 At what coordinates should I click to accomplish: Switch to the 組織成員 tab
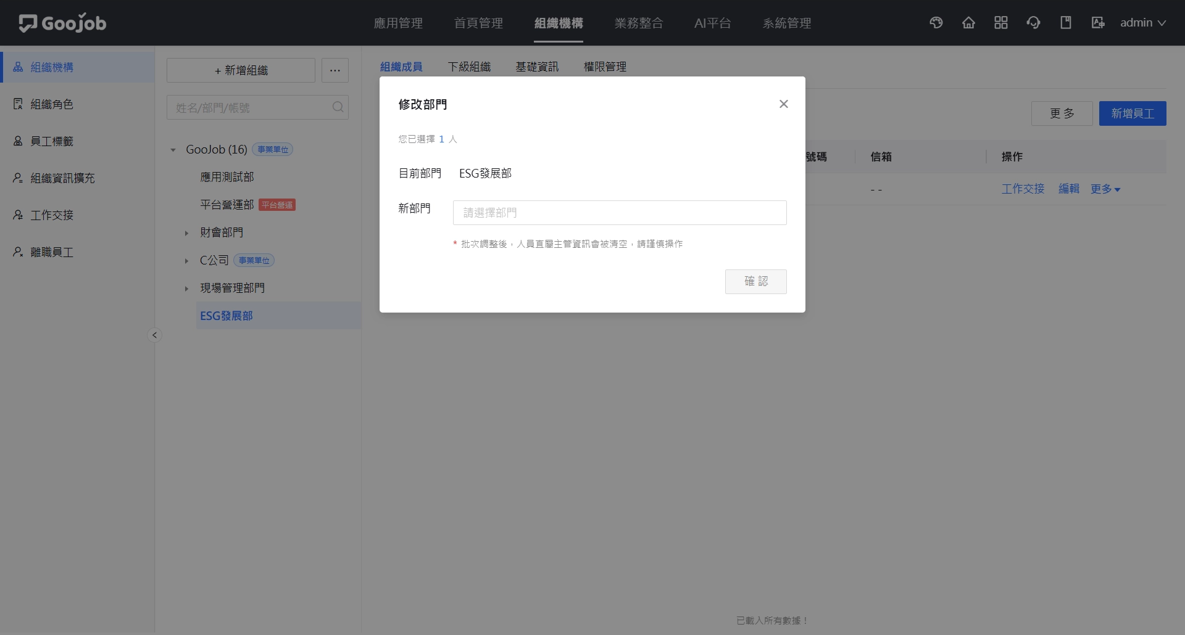[401, 67]
